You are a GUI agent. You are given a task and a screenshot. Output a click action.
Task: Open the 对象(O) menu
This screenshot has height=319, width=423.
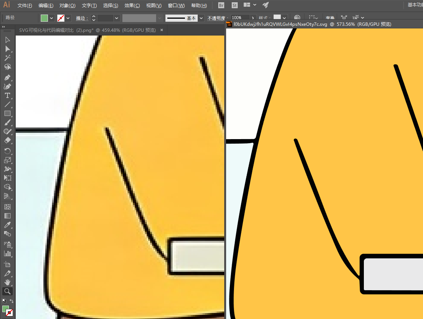[x=67, y=5]
